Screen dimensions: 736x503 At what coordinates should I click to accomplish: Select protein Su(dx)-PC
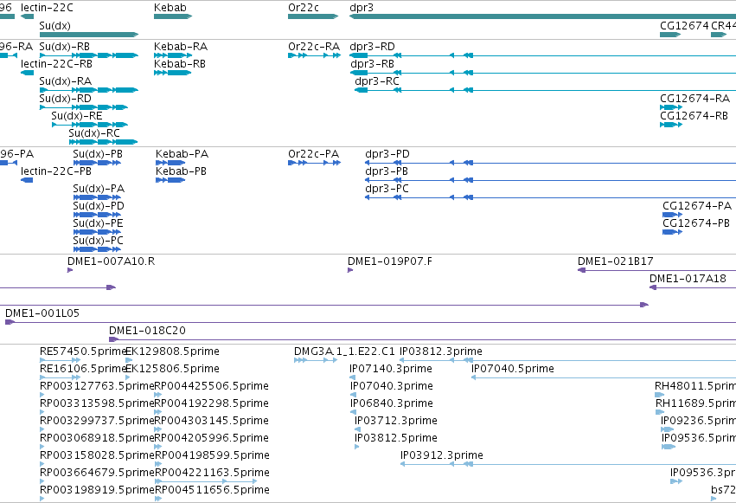(x=97, y=249)
